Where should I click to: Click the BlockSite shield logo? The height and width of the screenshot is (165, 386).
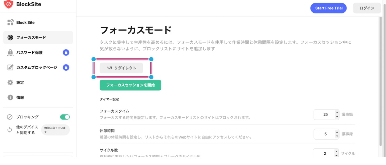point(8,4)
